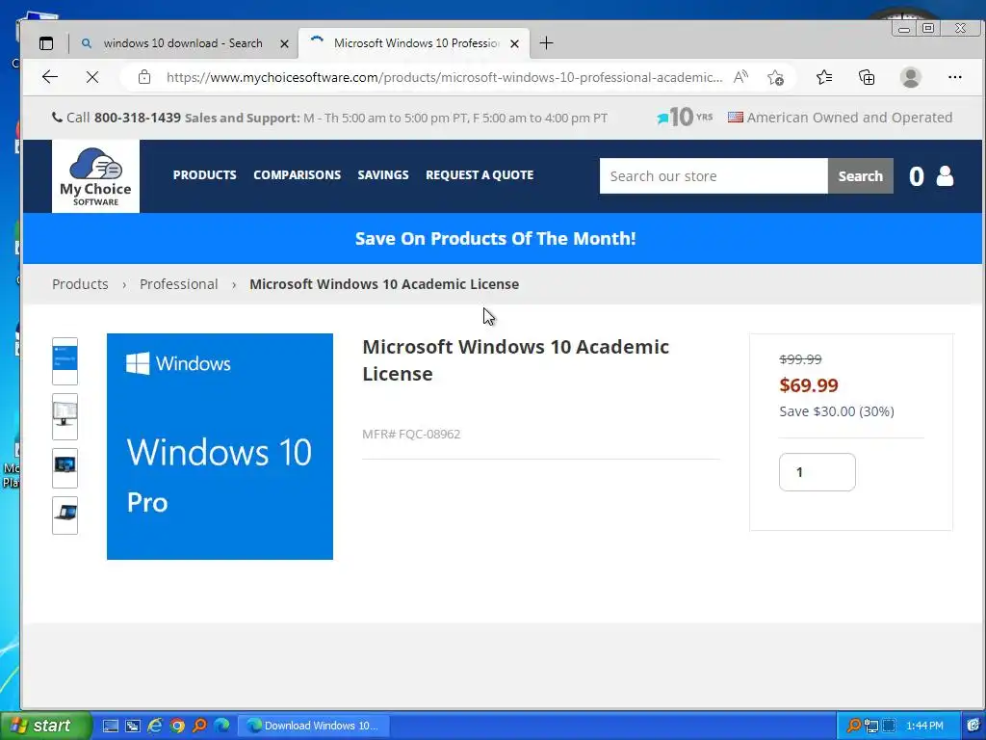Click American Owned and Operated flag icon

coord(735,117)
